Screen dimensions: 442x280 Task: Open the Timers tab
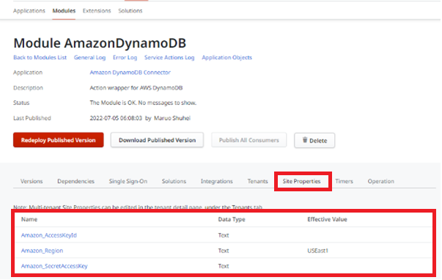pos(345,181)
